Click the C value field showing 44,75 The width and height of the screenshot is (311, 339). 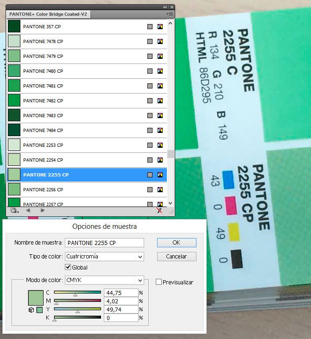121,293
